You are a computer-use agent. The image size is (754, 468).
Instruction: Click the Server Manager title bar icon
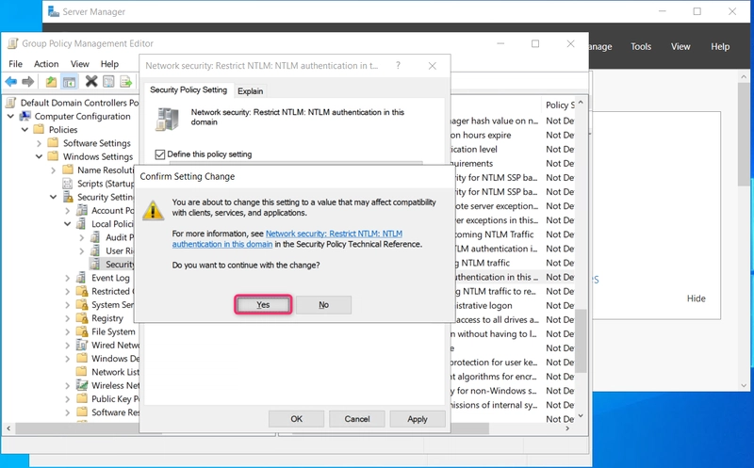point(54,11)
